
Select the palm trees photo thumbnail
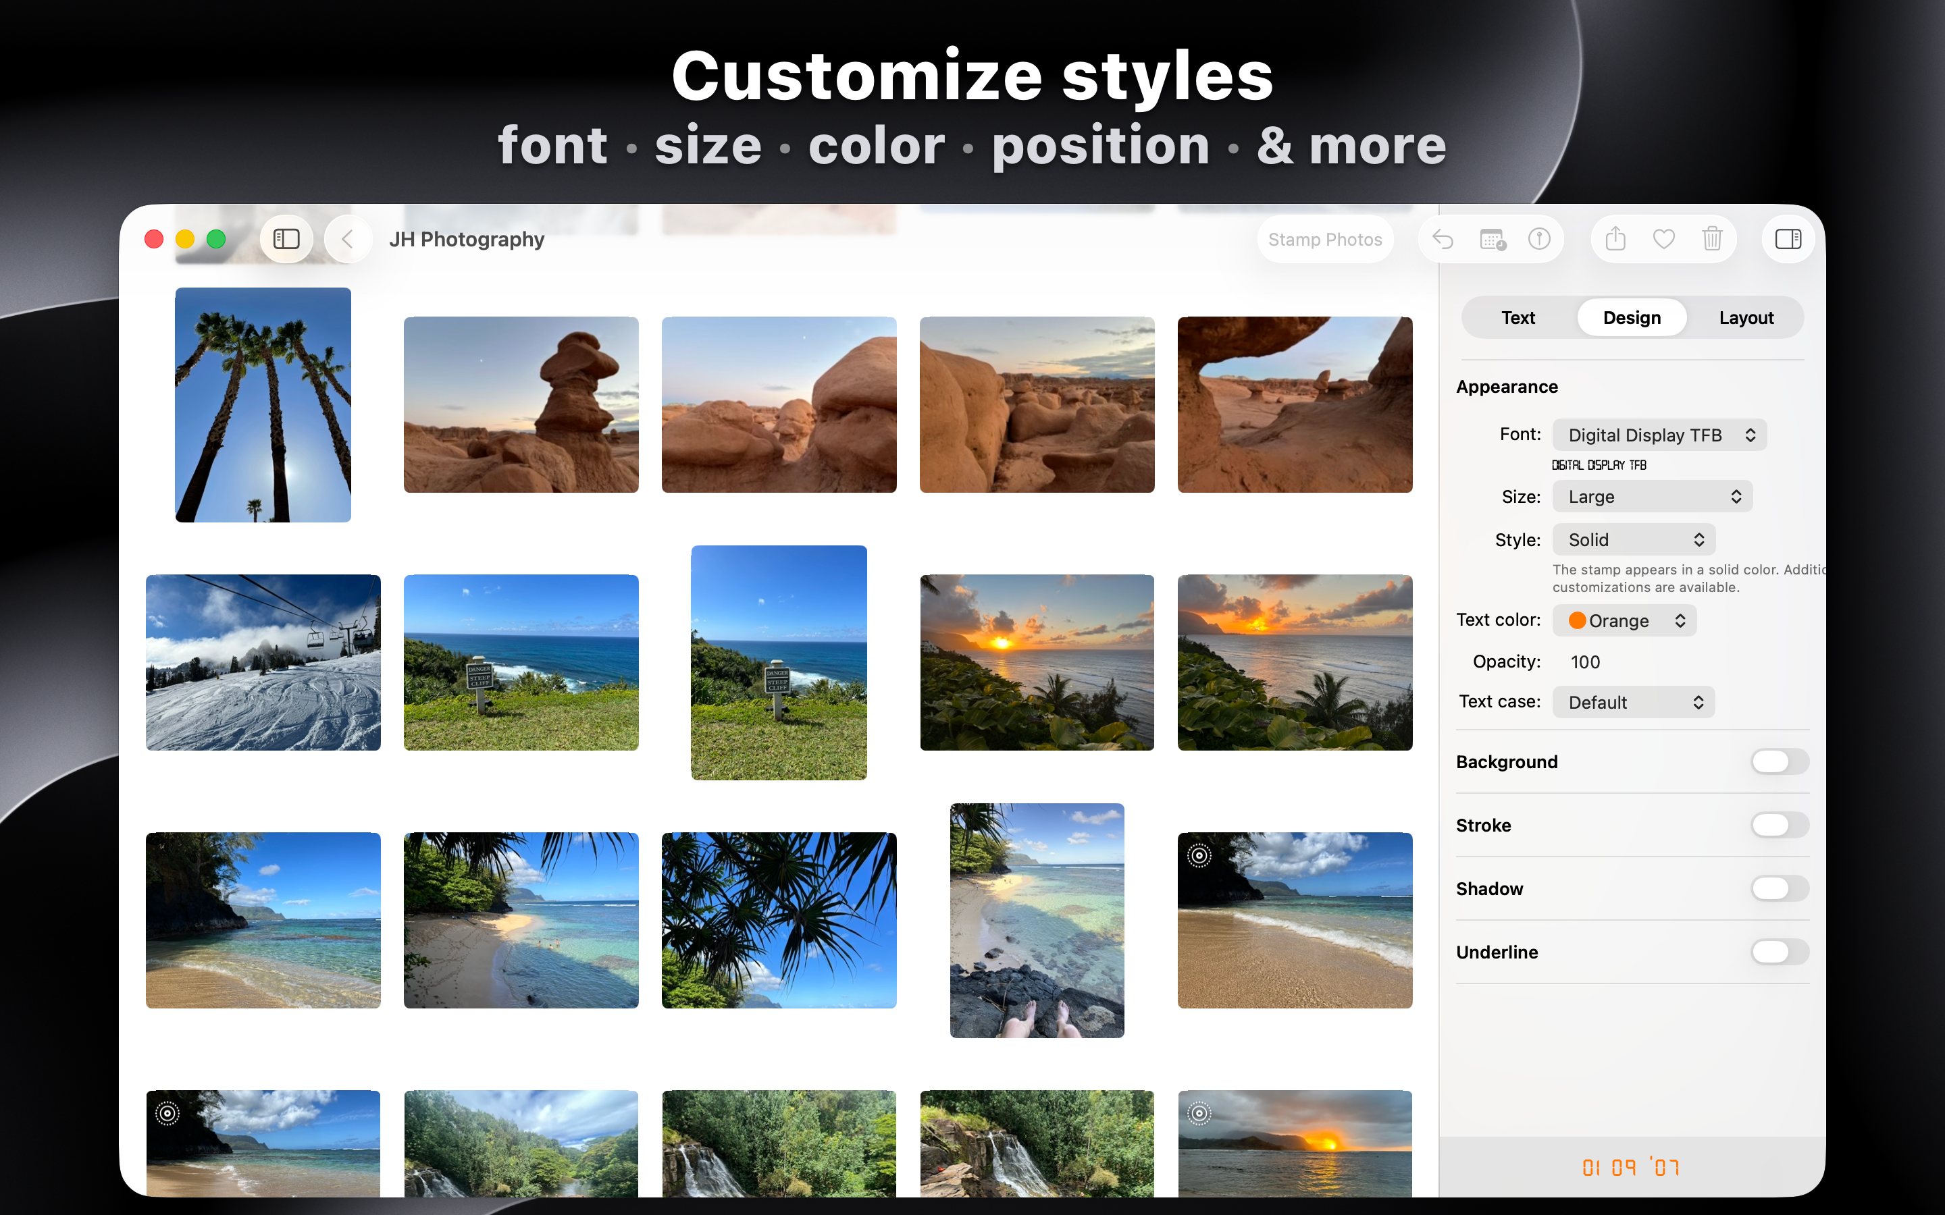pyautogui.click(x=263, y=405)
